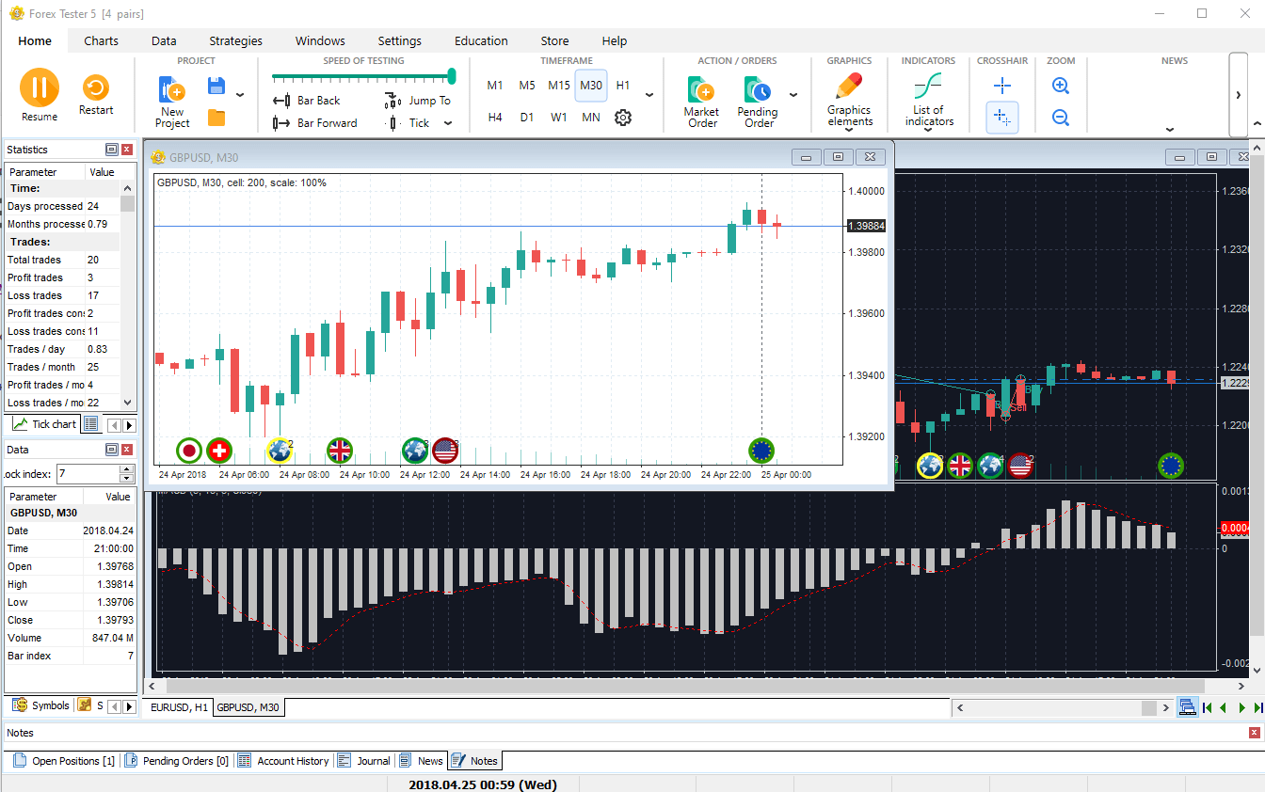Select the M30 timeframe toggle

coord(591,86)
